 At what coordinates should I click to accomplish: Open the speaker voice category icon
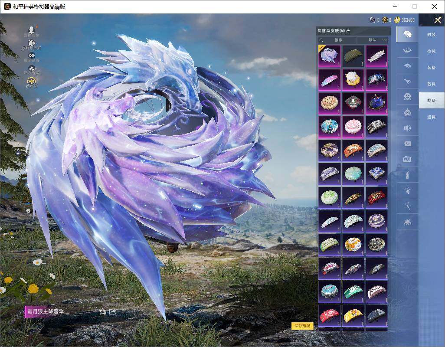pos(407,128)
